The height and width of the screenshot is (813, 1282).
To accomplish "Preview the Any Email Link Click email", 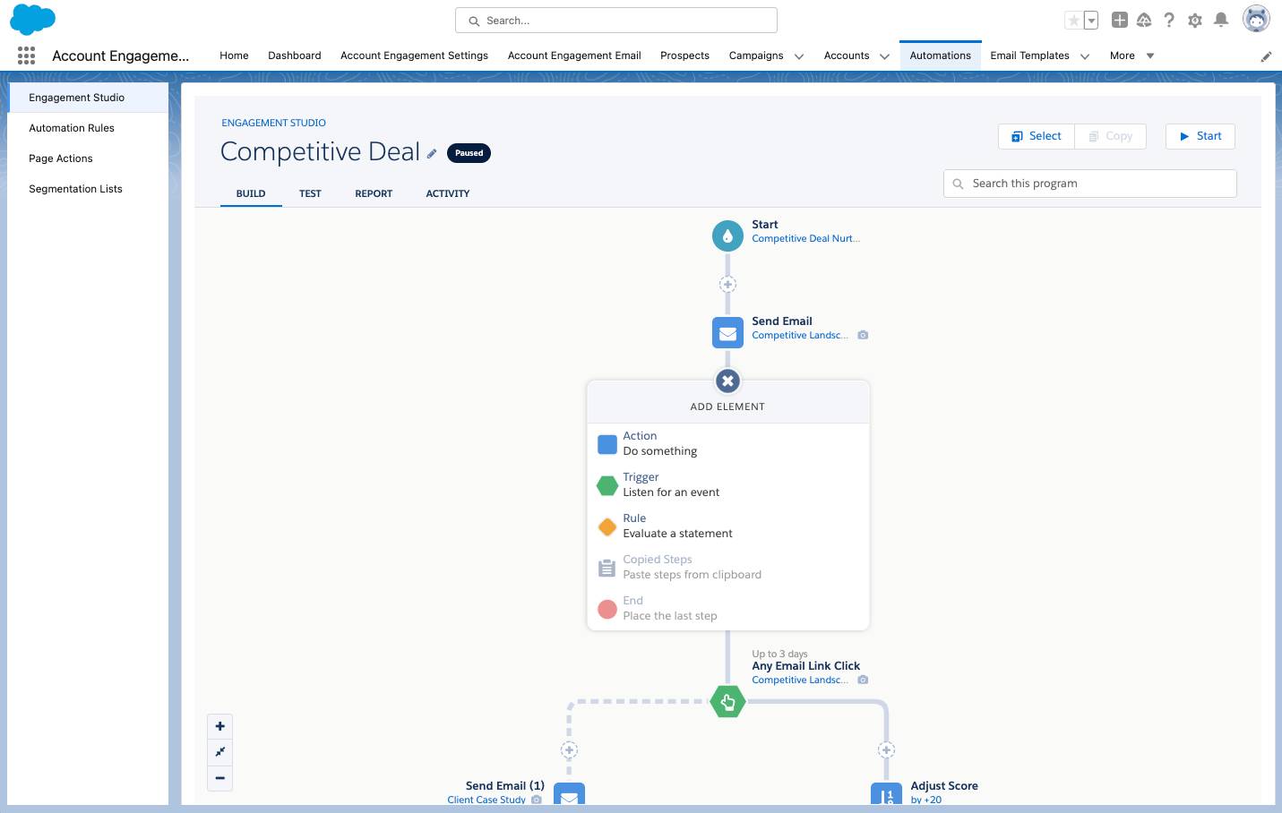I will coord(863,680).
